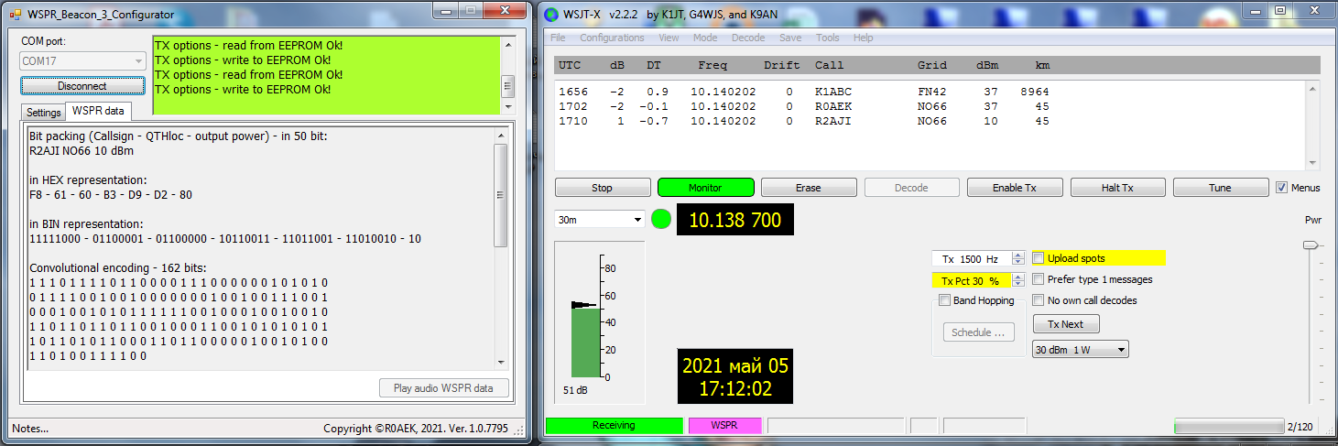Image resolution: width=1338 pixels, height=446 pixels.
Task: Click decode list scrollbar down arrow
Action: [1312, 163]
